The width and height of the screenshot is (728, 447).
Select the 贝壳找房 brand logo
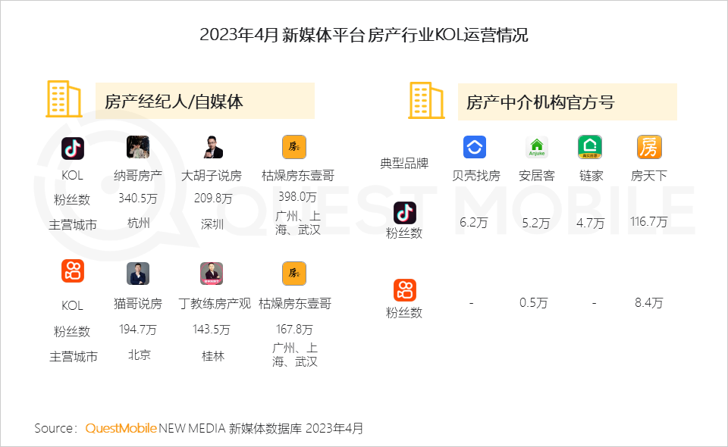click(x=475, y=147)
